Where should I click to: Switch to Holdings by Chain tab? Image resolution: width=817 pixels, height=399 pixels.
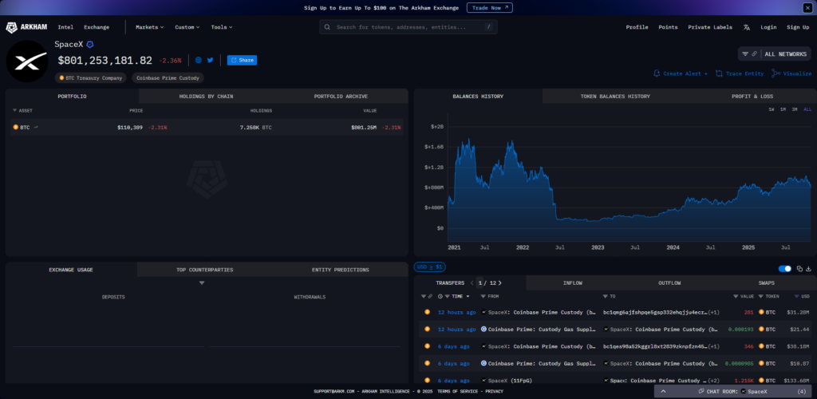click(207, 97)
